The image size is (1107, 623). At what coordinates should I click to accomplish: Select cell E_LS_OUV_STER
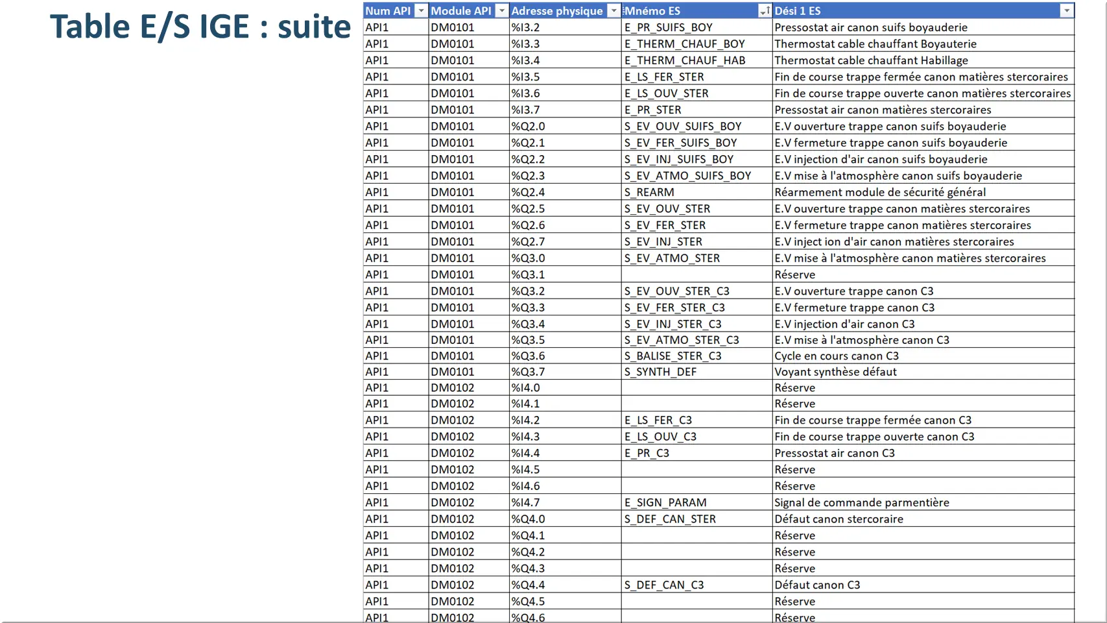pos(696,93)
